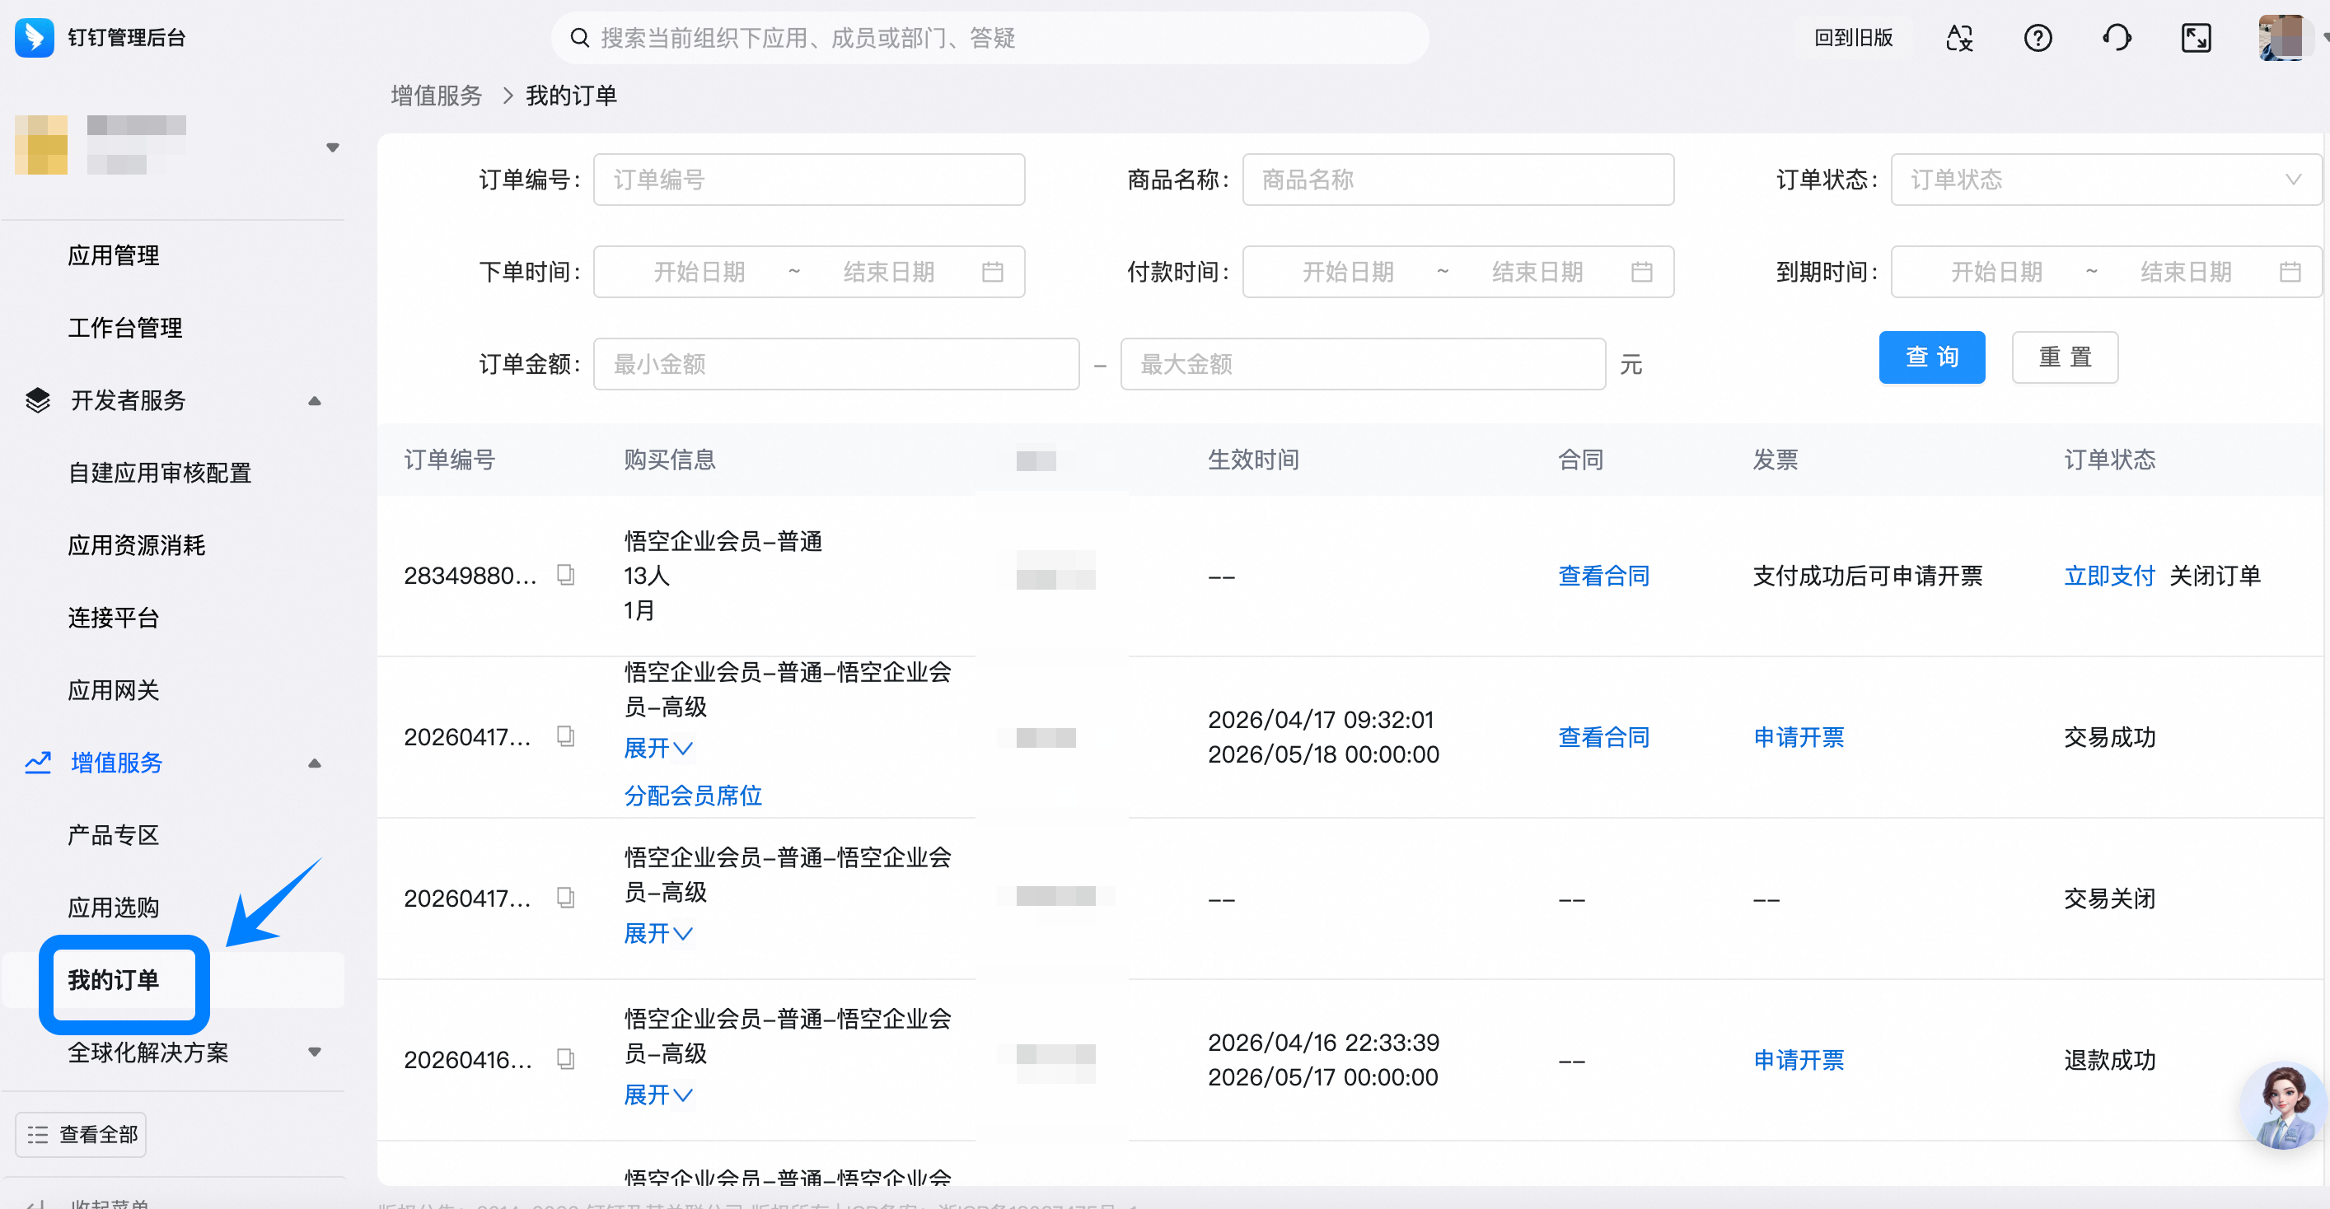Copy order number of 交易成功 order

coord(565,737)
